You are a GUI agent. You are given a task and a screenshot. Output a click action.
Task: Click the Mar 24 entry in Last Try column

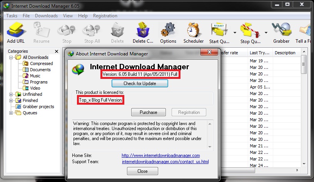pyautogui.click(x=259, y=165)
